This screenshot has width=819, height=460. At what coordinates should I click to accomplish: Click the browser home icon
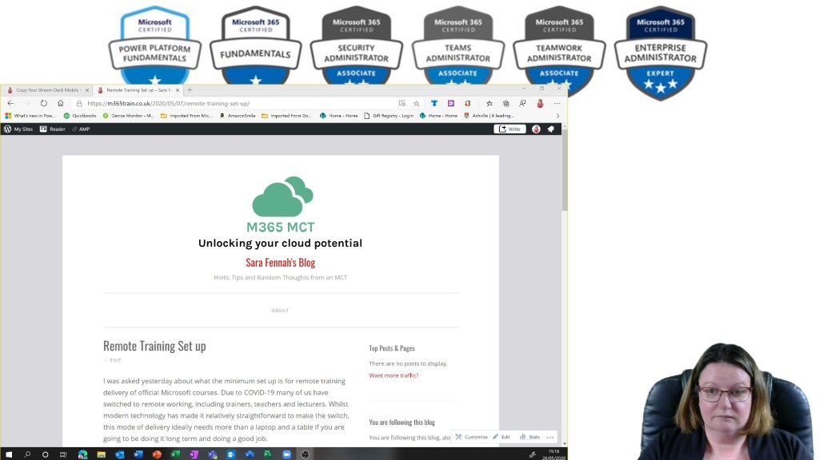[x=60, y=103]
